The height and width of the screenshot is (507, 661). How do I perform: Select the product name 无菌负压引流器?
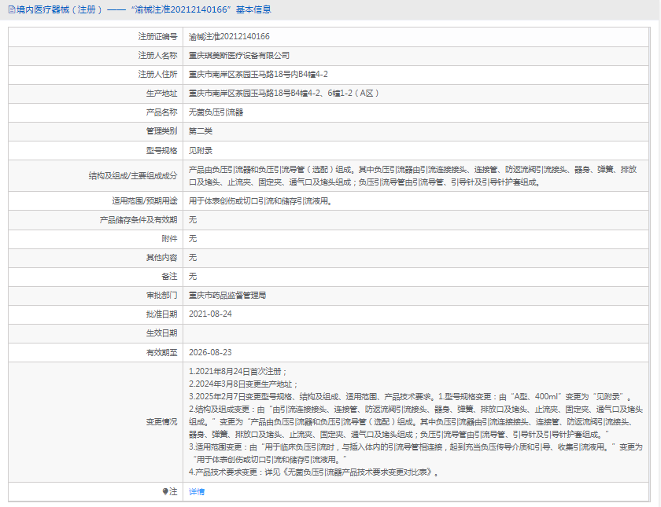[216, 112]
